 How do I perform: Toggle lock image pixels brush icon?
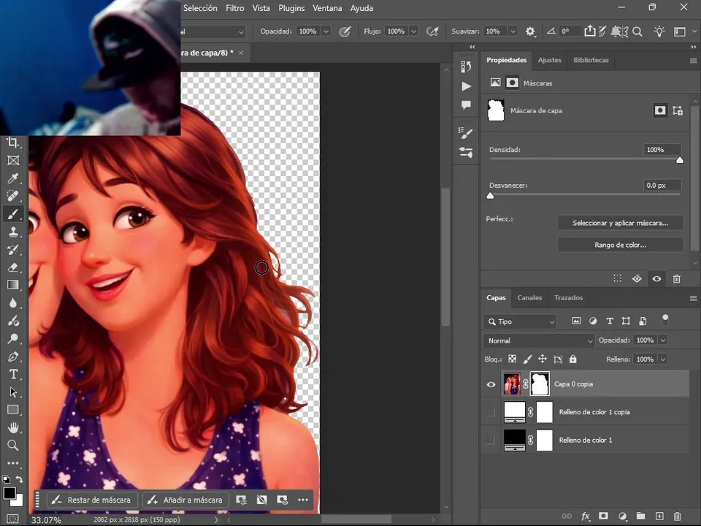[527, 359]
